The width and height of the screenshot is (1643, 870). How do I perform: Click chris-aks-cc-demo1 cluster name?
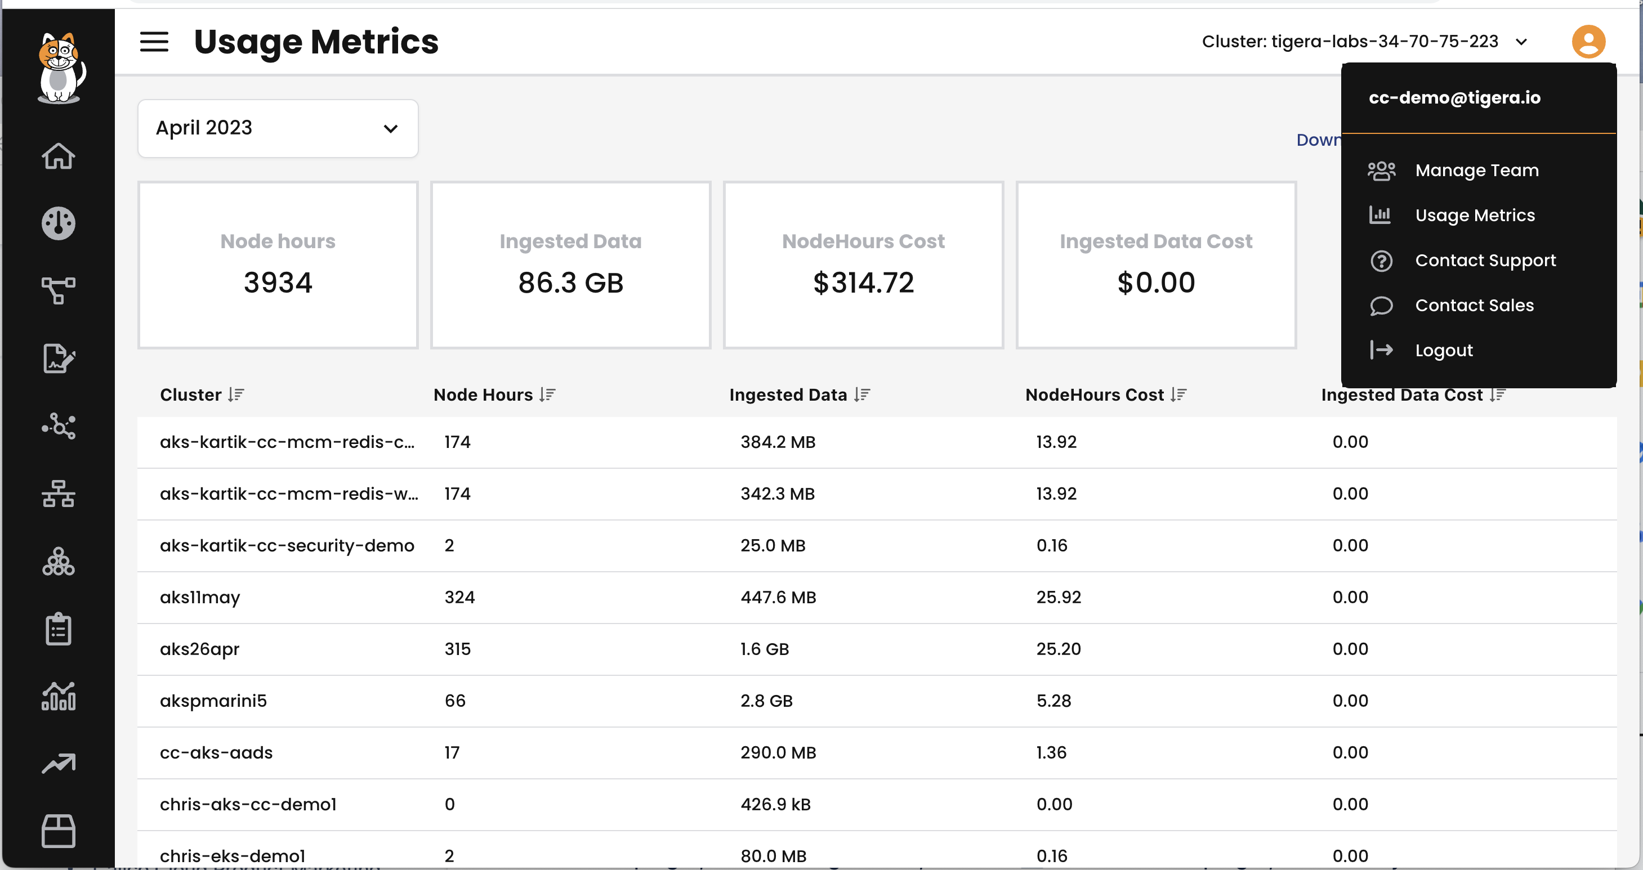248,804
